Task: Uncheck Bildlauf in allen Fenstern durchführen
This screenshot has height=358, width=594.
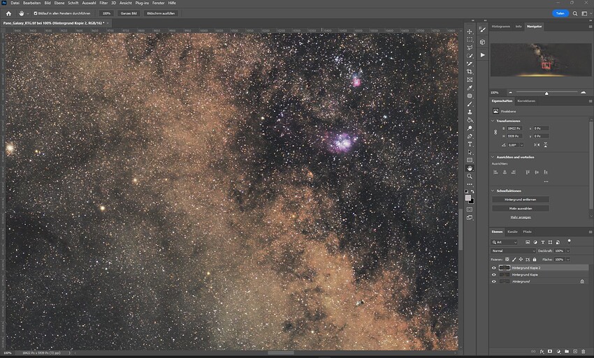Action: pos(36,13)
